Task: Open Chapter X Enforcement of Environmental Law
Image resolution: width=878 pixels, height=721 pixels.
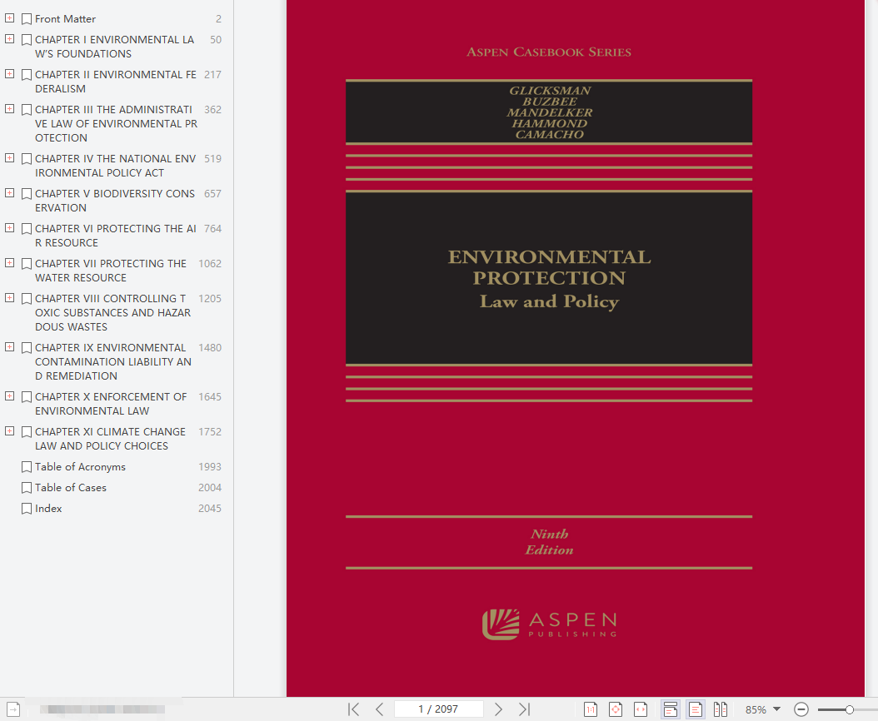Action: click(x=111, y=404)
